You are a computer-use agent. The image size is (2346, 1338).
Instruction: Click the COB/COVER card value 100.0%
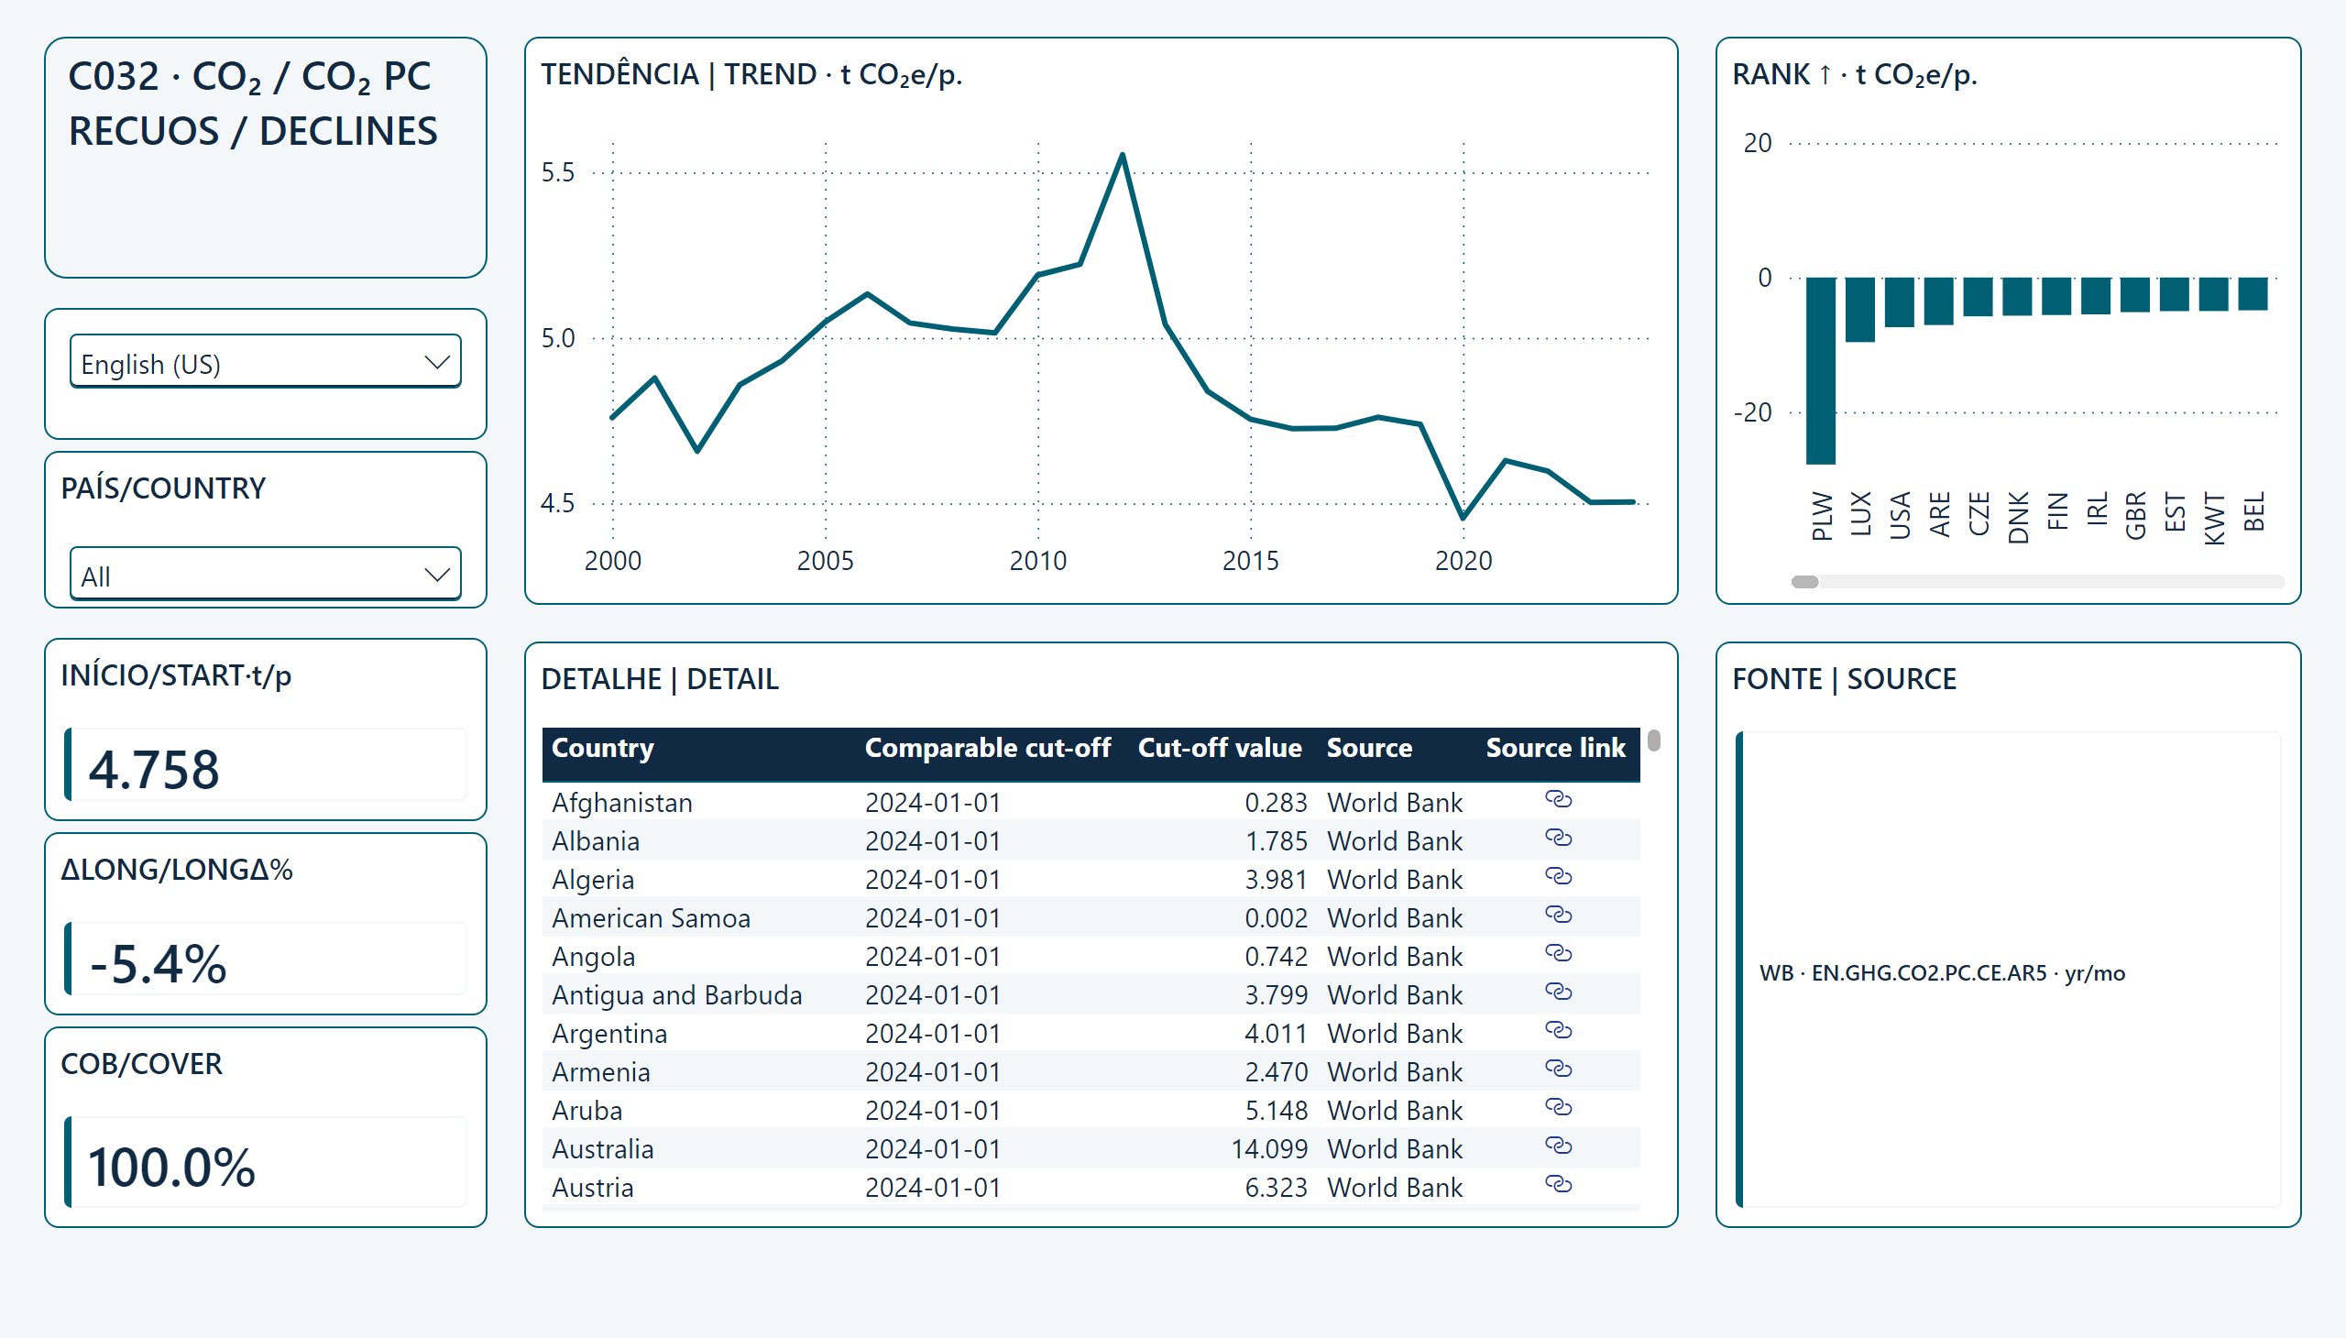pyautogui.click(x=171, y=1167)
